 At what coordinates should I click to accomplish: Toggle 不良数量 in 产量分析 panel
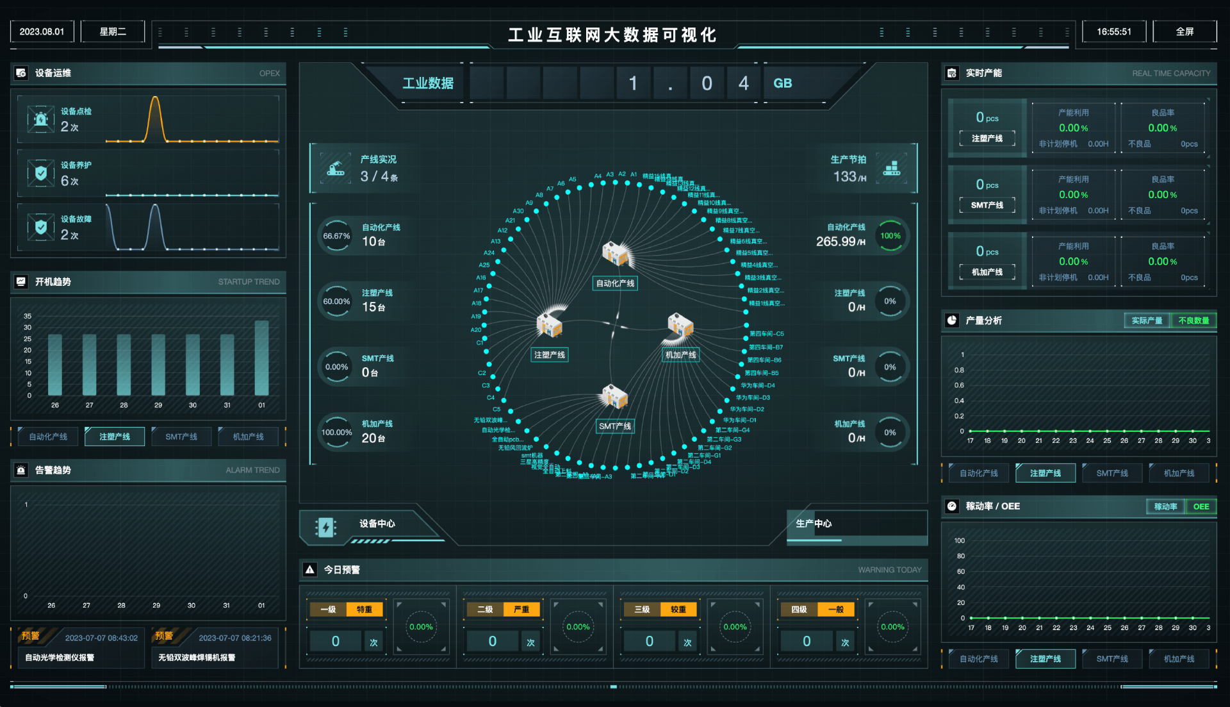coord(1193,320)
